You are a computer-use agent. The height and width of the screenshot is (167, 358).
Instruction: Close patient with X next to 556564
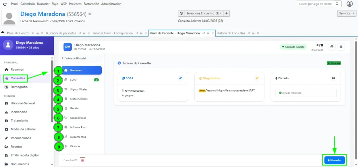[89, 14]
